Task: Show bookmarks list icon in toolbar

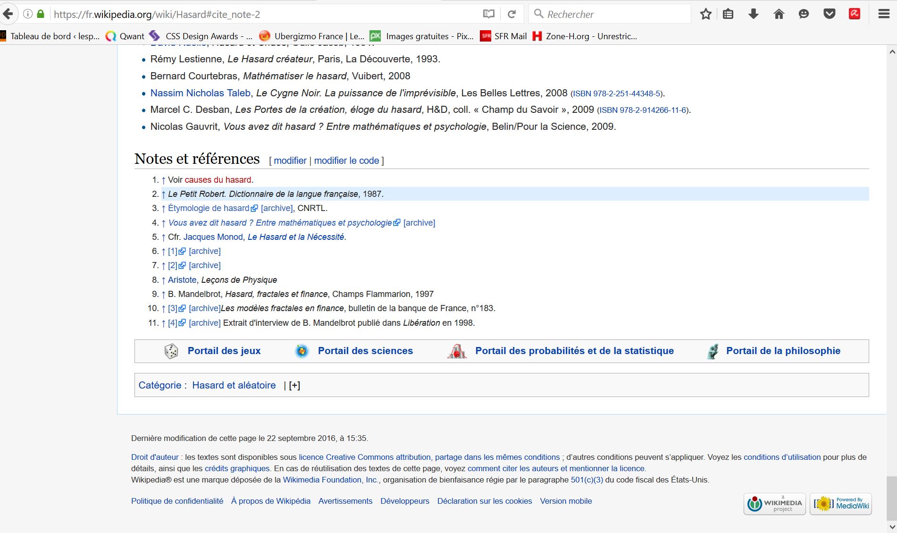Action: (x=728, y=14)
